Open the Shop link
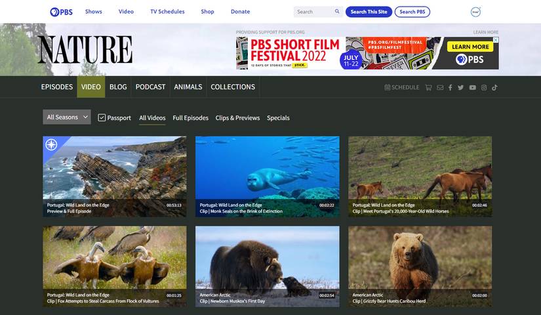This screenshot has height=315, width=541. pos(207,11)
